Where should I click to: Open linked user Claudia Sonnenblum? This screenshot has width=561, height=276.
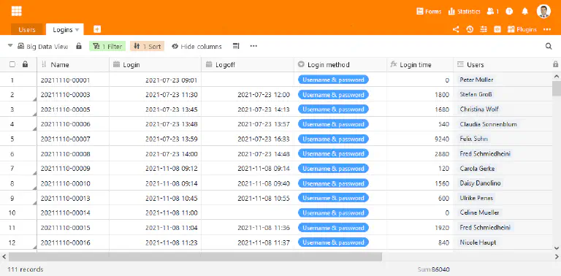pyautogui.click(x=489, y=124)
